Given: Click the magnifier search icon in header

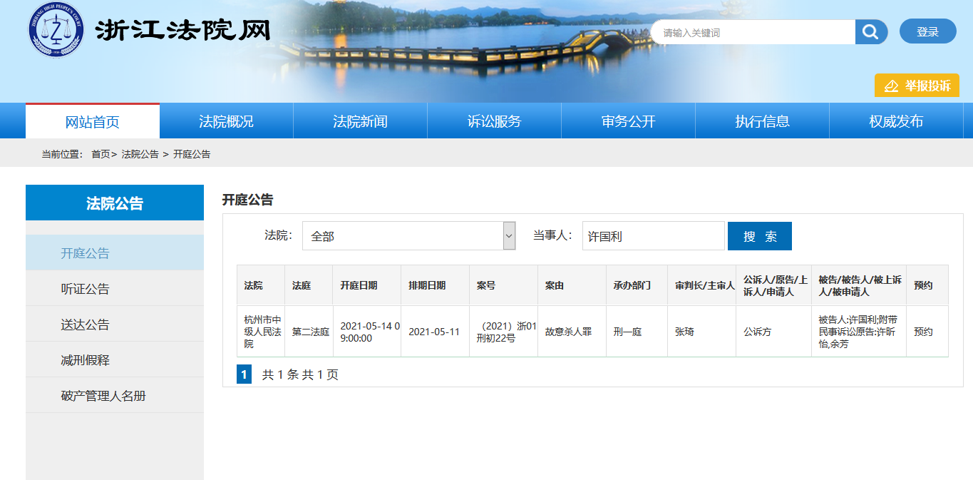Looking at the screenshot, I should coord(870,32).
